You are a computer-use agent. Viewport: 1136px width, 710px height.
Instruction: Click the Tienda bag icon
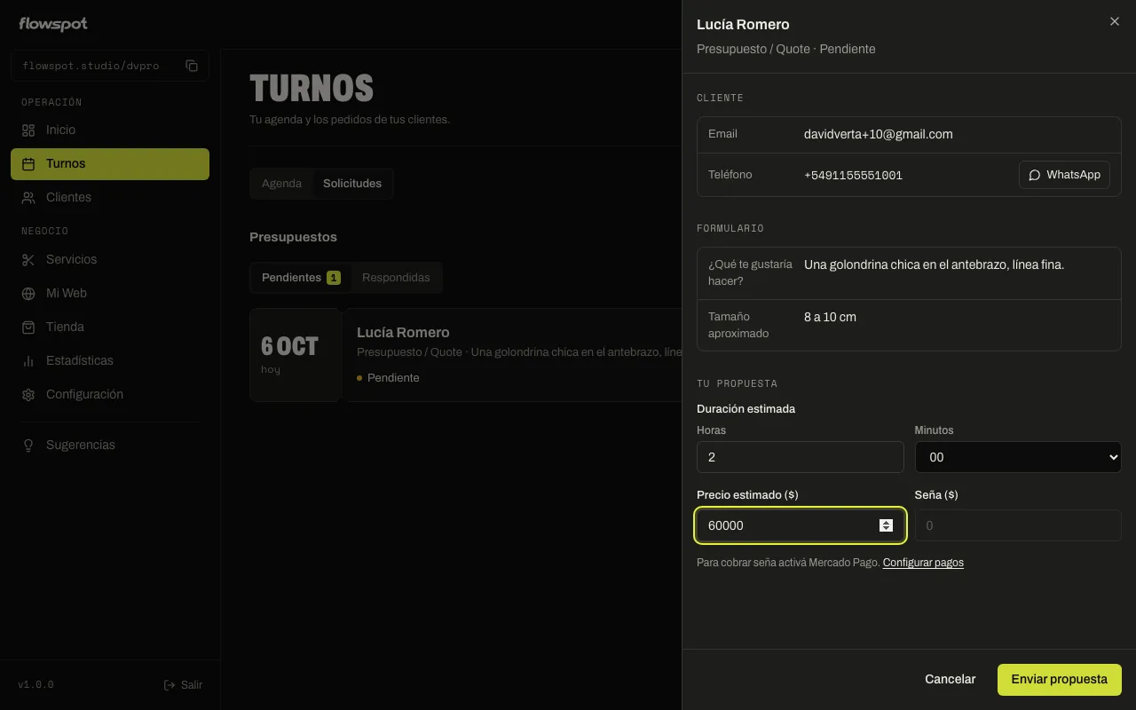28,327
